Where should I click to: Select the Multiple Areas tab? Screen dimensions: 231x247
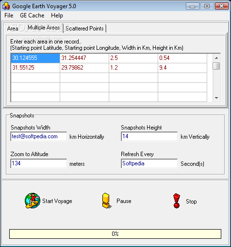pyautogui.click(x=44, y=28)
